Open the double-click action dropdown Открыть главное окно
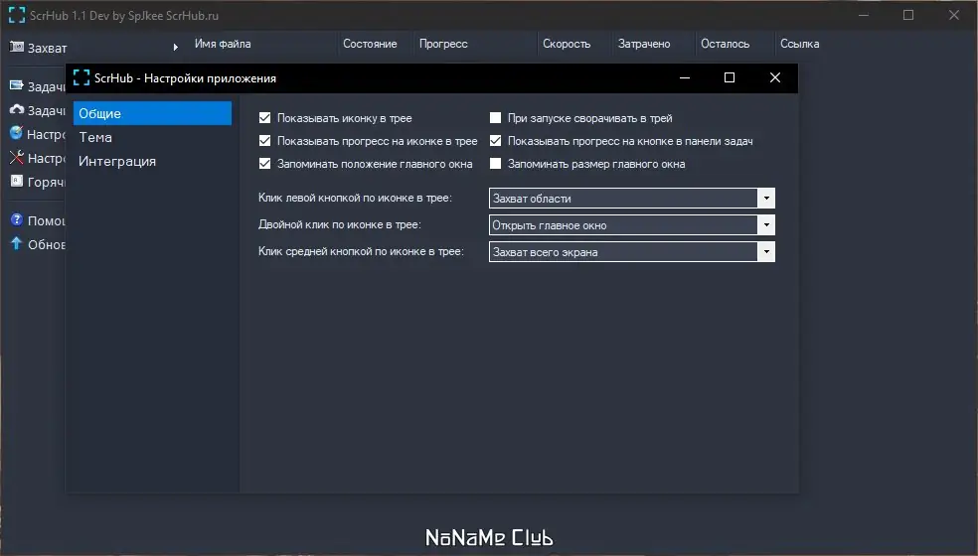 [x=632, y=225]
